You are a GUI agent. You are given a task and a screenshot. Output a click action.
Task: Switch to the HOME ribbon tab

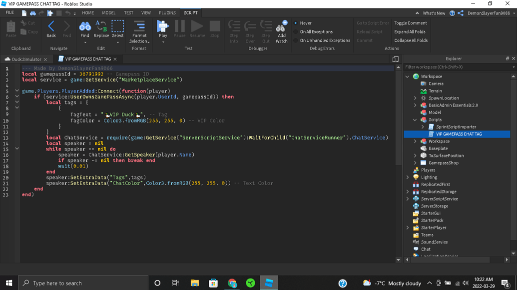[x=88, y=13]
